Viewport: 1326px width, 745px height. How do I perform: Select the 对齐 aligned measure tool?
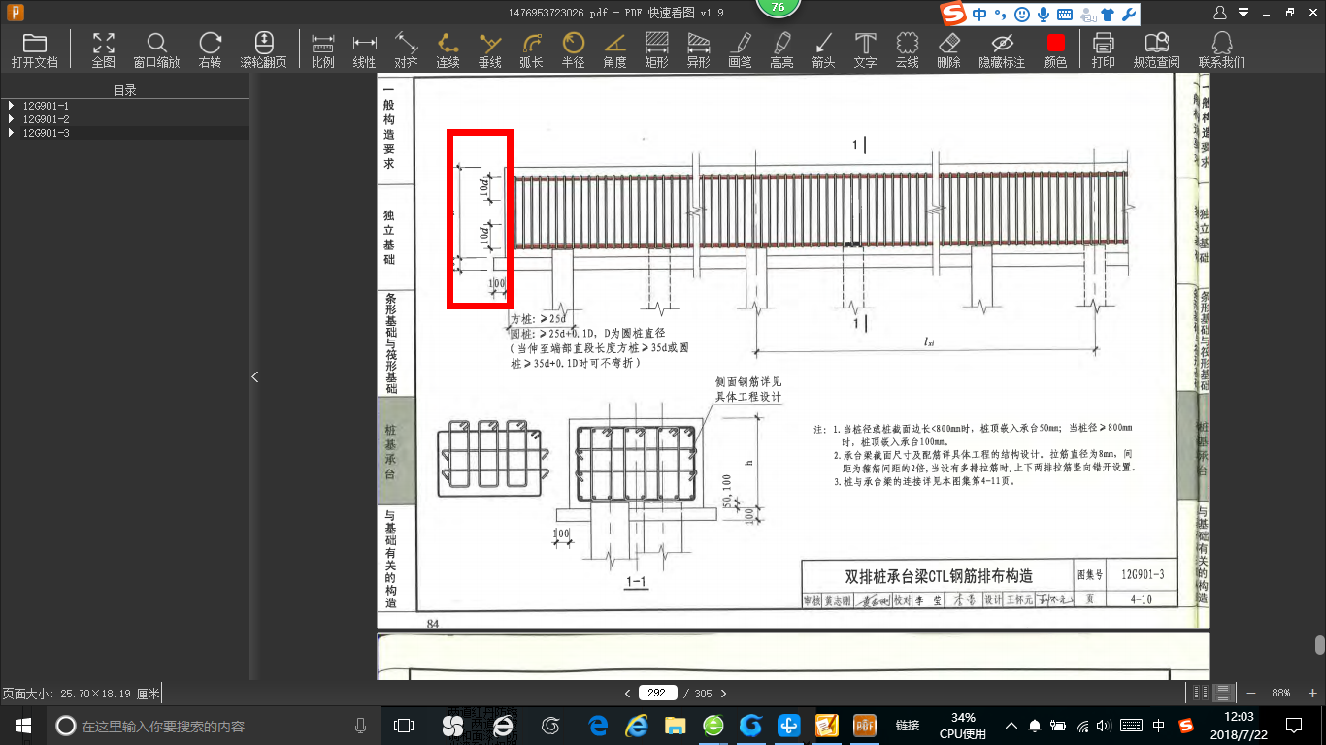[x=406, y=50]
